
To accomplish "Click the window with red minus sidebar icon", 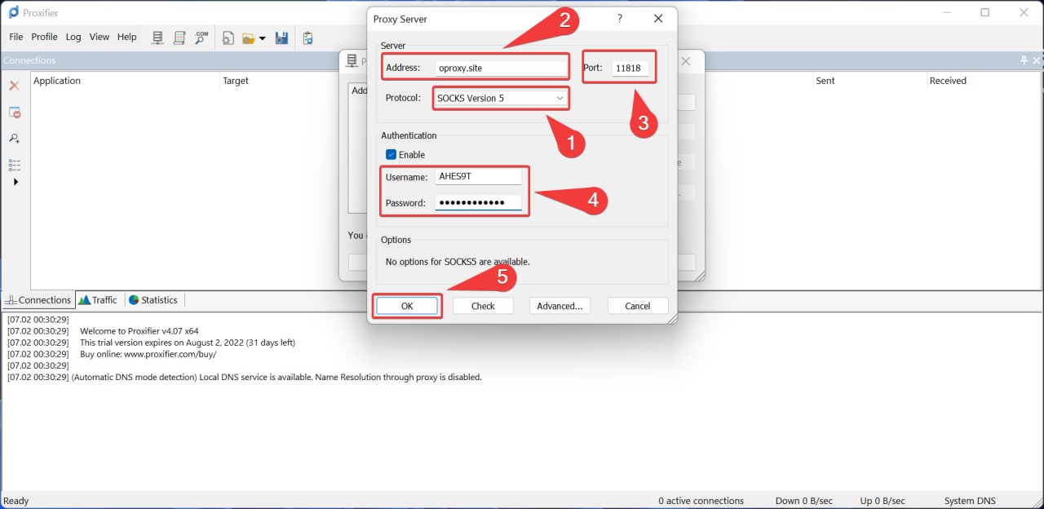I will point(14,113).
